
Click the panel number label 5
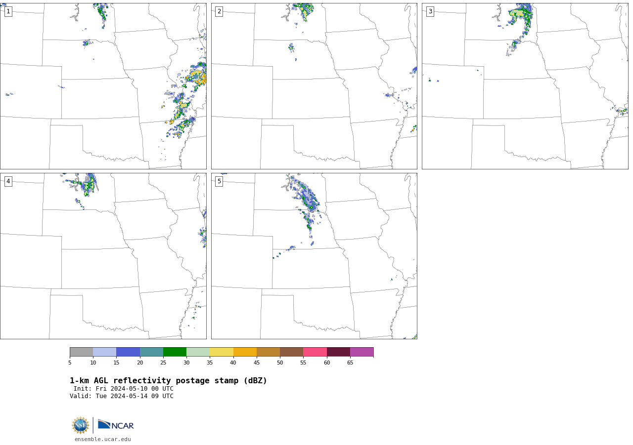click(x=219, y=181)
